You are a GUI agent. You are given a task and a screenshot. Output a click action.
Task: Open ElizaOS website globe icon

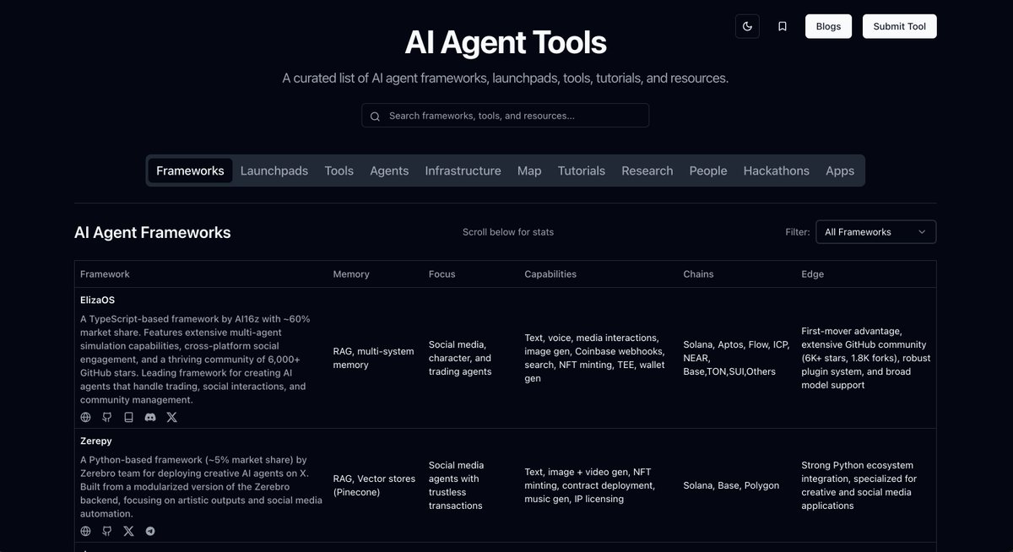pos(85,417)
